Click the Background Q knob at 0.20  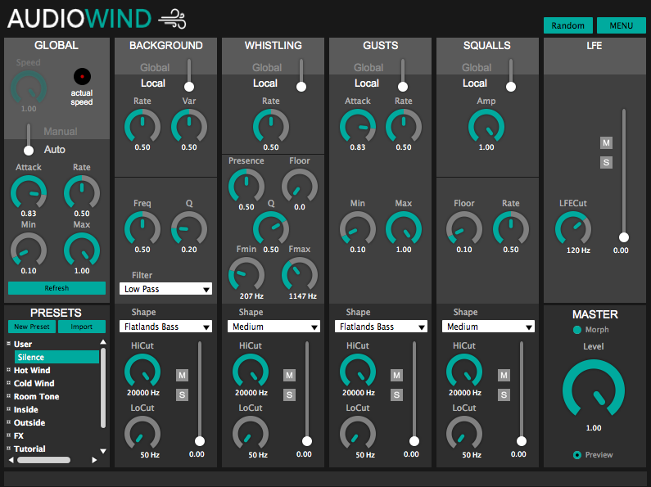coord(189,229)
